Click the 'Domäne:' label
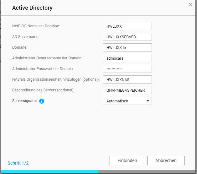 pyautogui.click(x=20, y=47)
